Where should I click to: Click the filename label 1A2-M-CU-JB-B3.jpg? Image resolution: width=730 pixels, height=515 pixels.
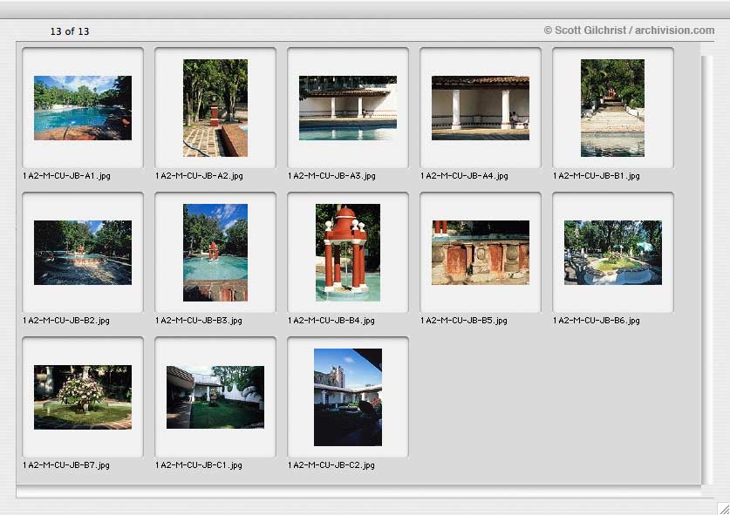point(199,321)
